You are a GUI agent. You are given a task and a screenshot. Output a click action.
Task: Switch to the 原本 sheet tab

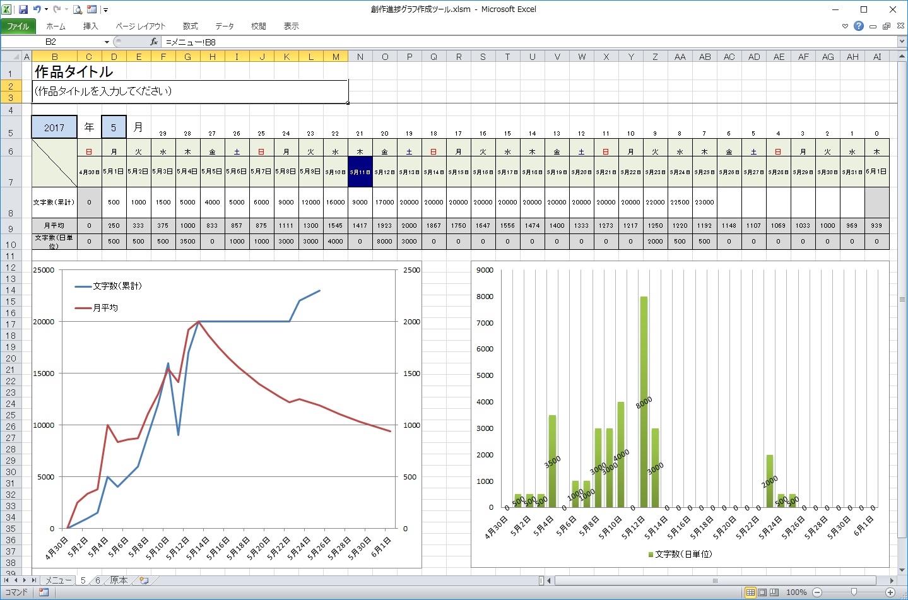(x=119, y=580)
